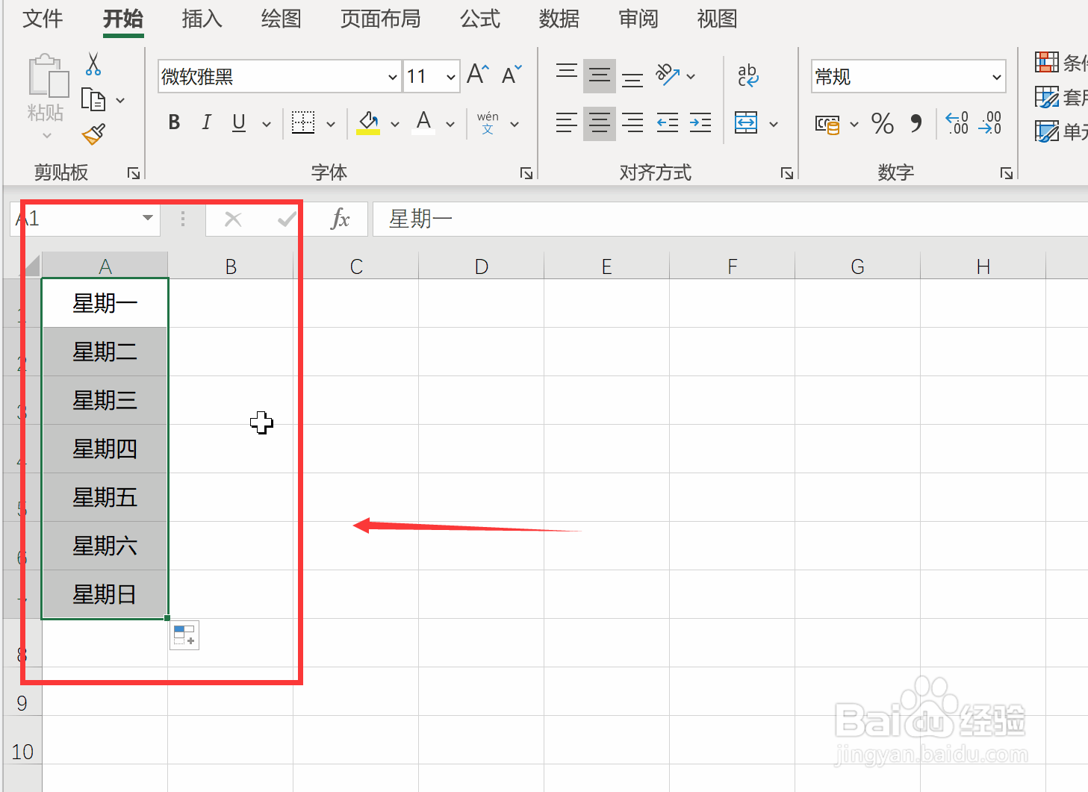The width and height of the screenshot is (1088, 792).
Task: Open font size dropdown
Action: pyautogui.click(x=451, y=77)
